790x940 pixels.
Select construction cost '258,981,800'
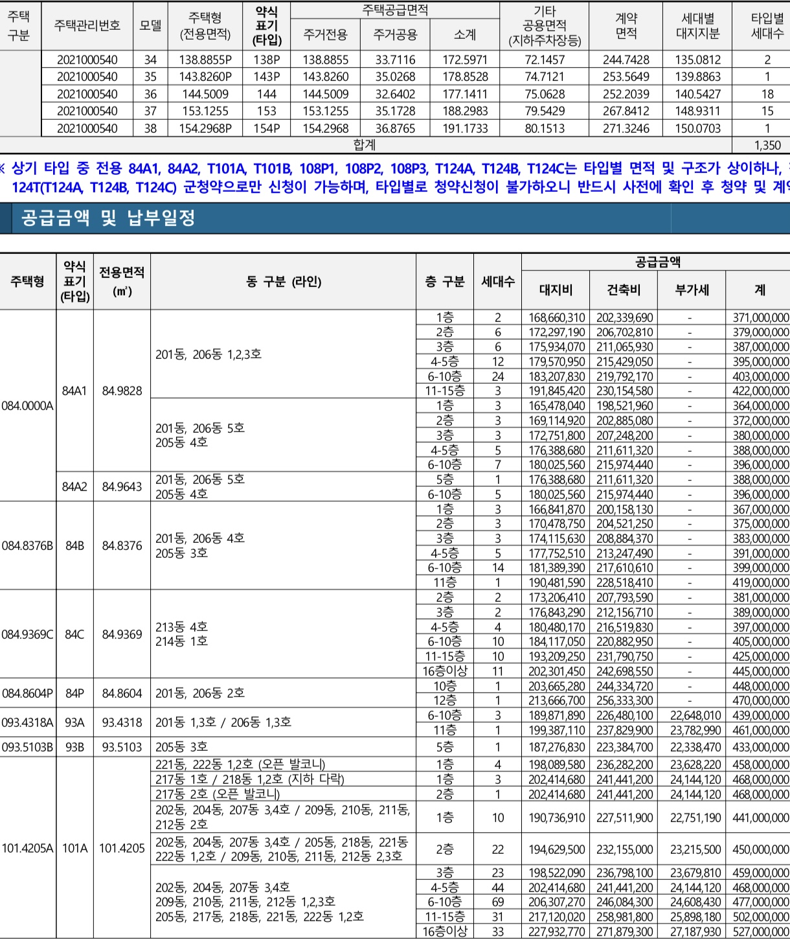pyautogui.click(x=625, y=917)
